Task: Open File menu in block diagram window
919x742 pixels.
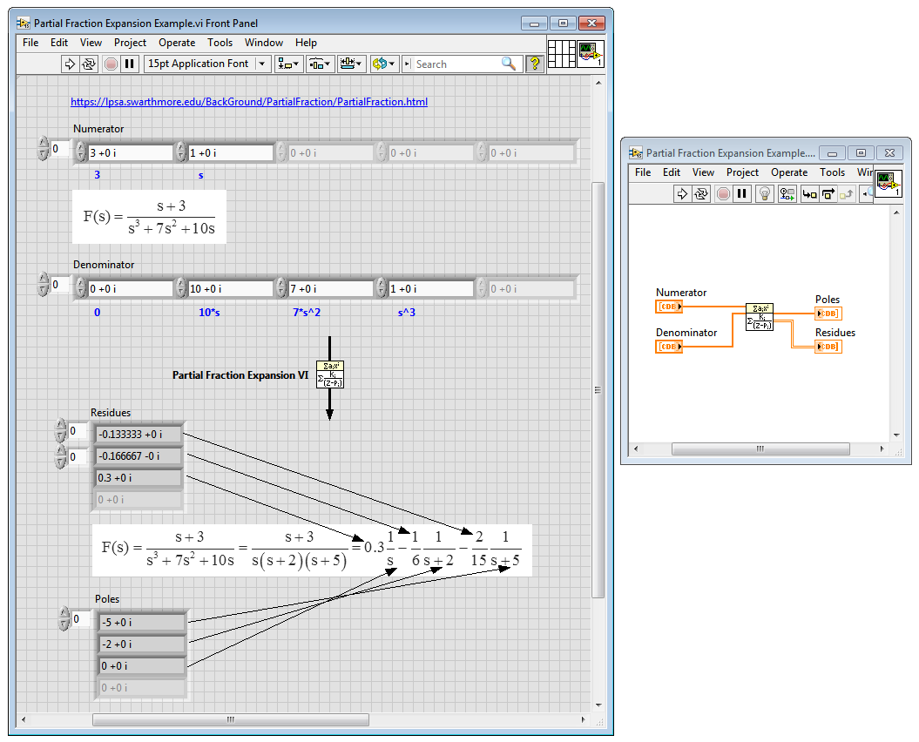Action: click(643, 172)
